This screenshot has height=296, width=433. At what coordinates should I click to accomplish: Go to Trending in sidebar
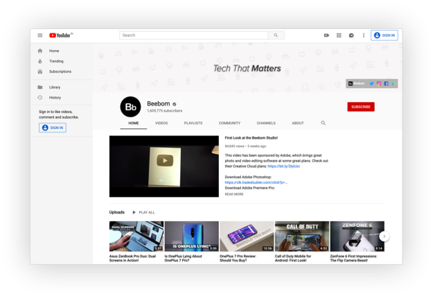[56, 61]
